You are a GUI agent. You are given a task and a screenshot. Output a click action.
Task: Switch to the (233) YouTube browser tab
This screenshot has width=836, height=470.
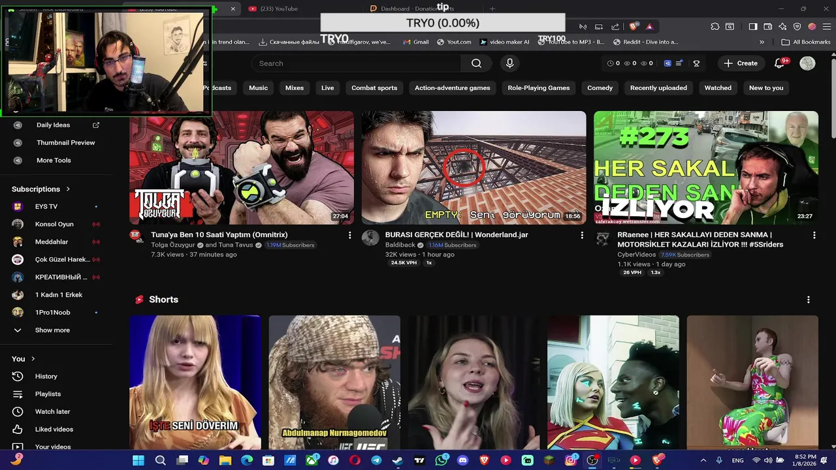(278, 8)
